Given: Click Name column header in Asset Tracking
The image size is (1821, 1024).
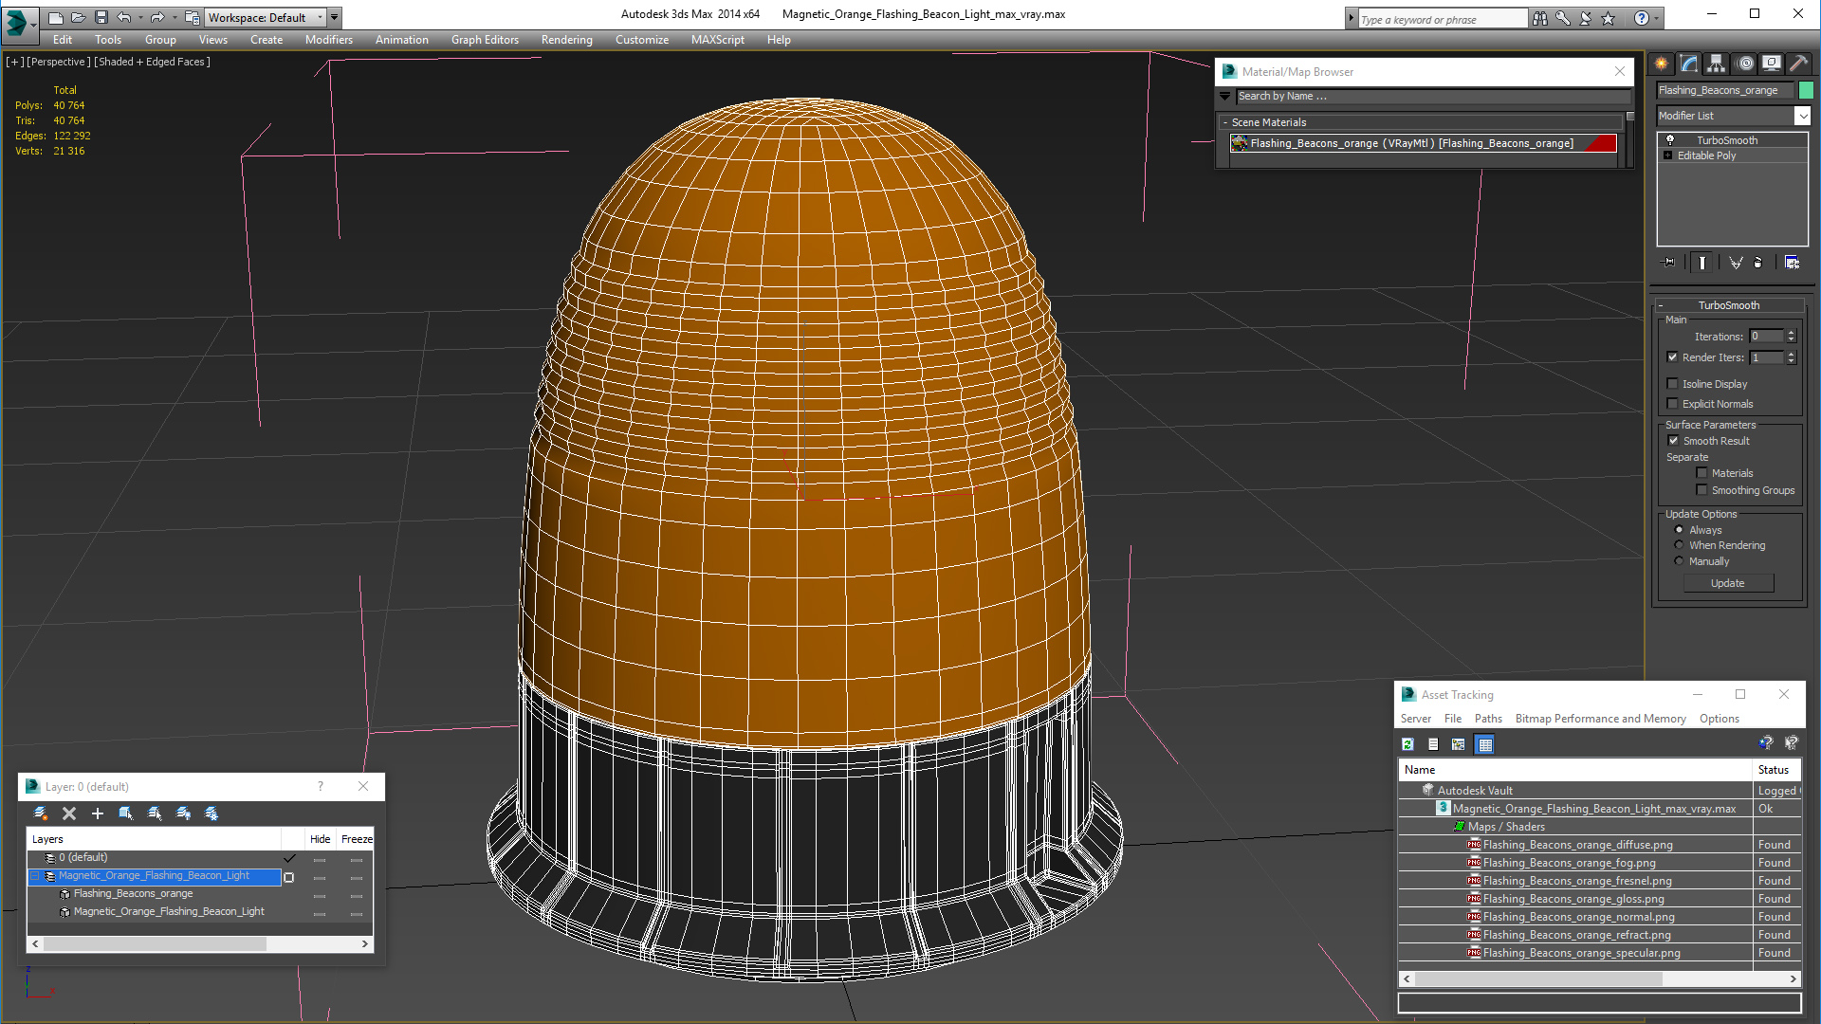Looking at the screenshot, I should (x=1574, y=770).
